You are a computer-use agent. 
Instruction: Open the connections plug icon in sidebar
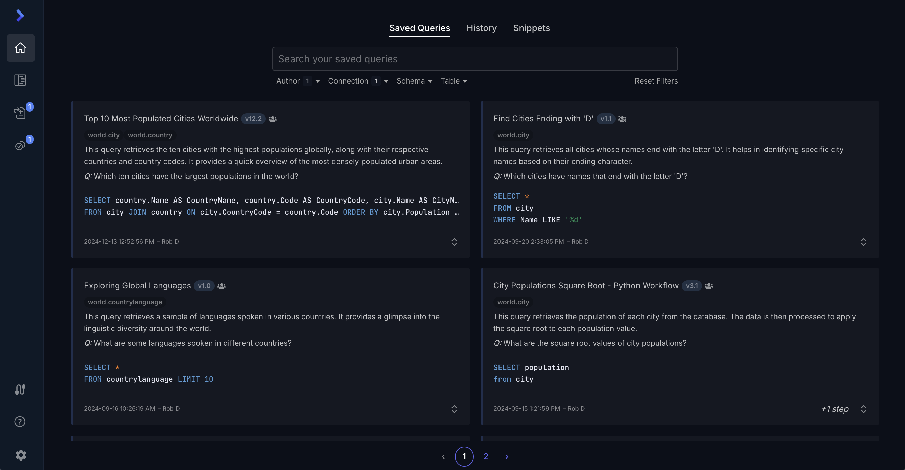[x=20, y=389]
